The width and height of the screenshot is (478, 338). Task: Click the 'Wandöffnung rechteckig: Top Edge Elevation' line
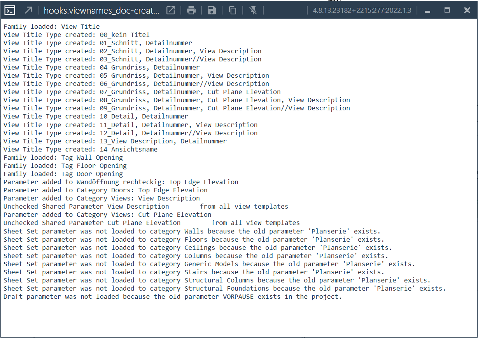(x=121, y=182)
